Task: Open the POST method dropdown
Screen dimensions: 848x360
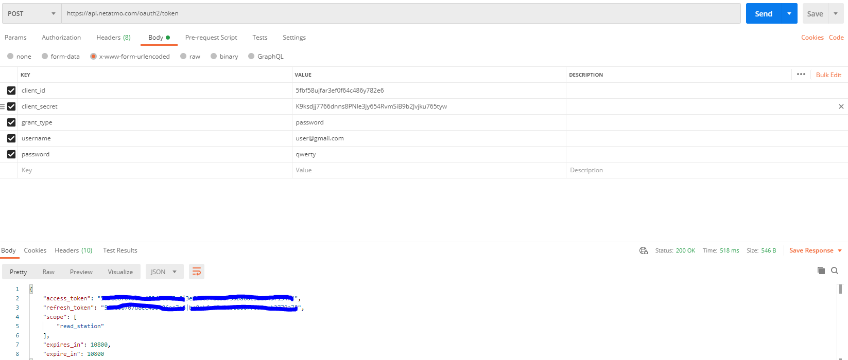Action: click(x=31, y=14)
